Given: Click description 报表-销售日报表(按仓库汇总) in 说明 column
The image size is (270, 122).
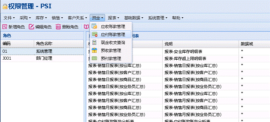Looking at the screenshot, I should [x=191, y=66].
